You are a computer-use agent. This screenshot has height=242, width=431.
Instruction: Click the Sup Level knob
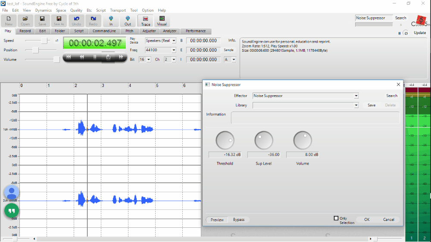pos(264,140)
